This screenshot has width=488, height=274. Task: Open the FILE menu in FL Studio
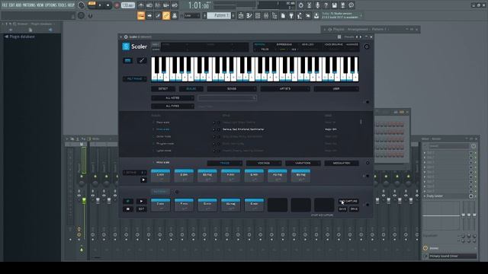pos(5,5)
